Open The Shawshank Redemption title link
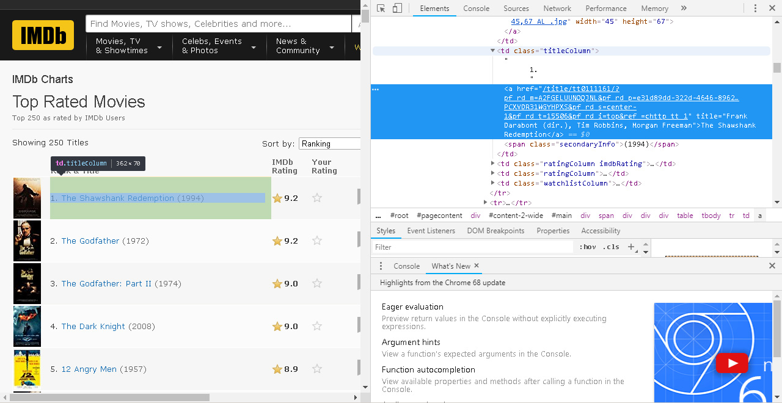Viewport: 782px width, 403px height. click(x=118, y=198)
